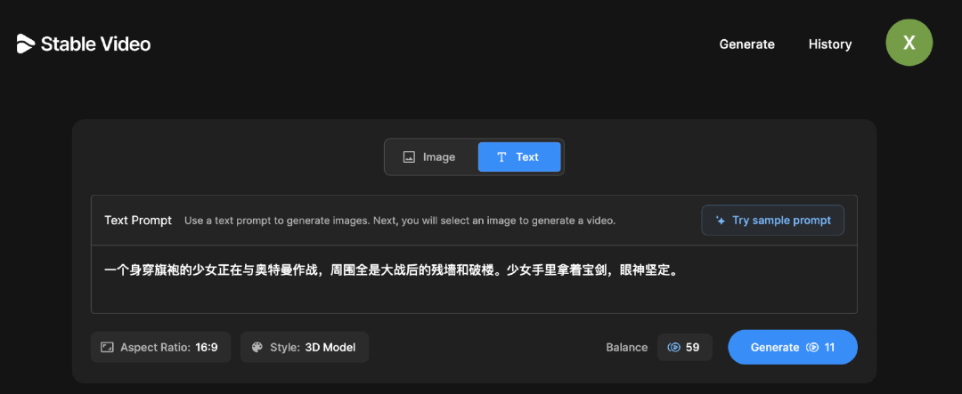Image resolution: width=962 pixels, height=394 pixels.
Task: Switch input mode to Image
Action: coord(431,157)
